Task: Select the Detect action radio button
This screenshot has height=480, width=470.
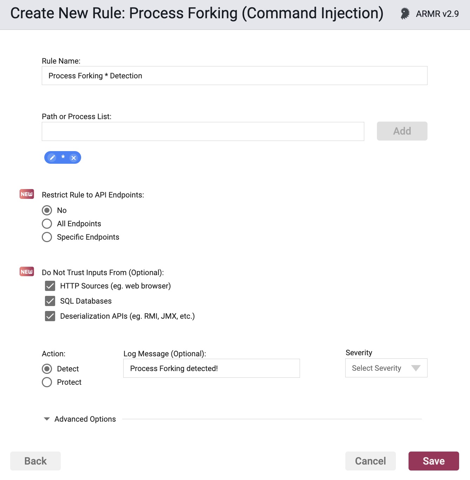Action: tap(47, 369)
